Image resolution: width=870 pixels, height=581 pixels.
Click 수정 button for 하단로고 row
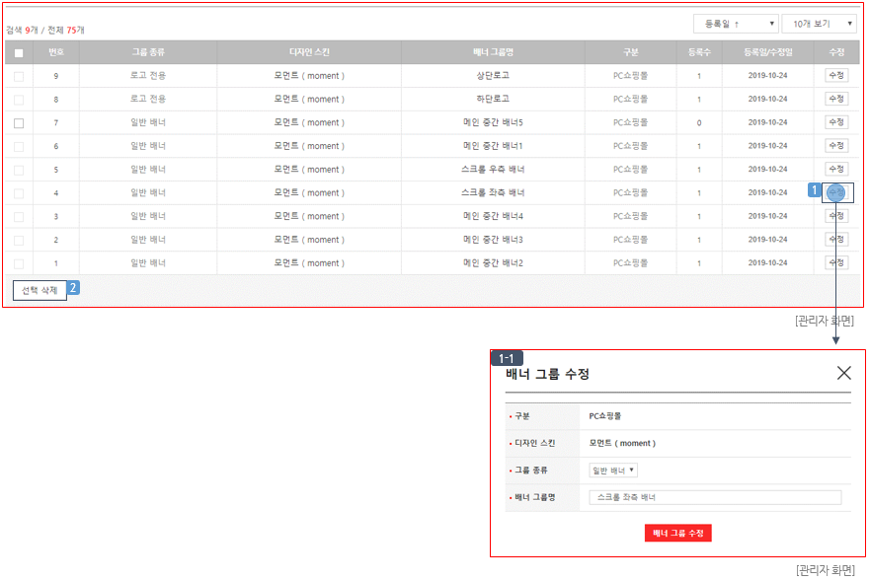coord(836,99)
